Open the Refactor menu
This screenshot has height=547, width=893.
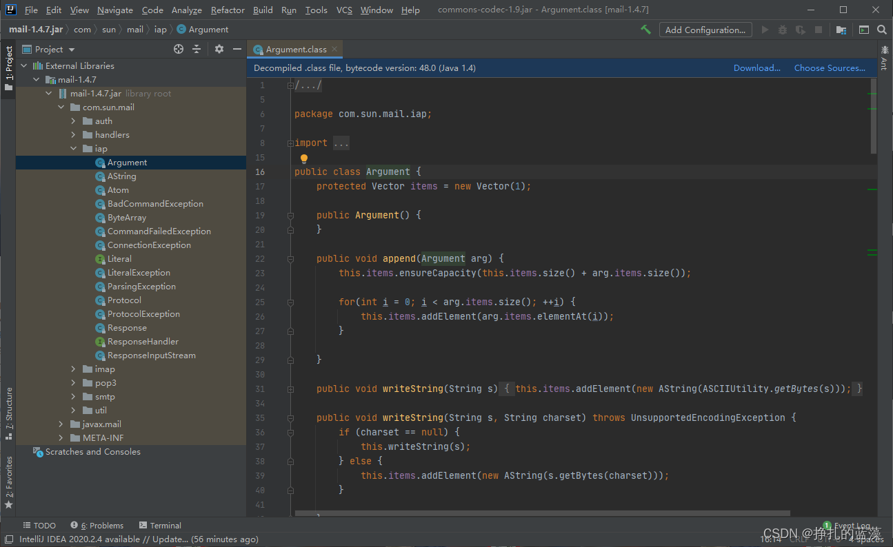228,10
